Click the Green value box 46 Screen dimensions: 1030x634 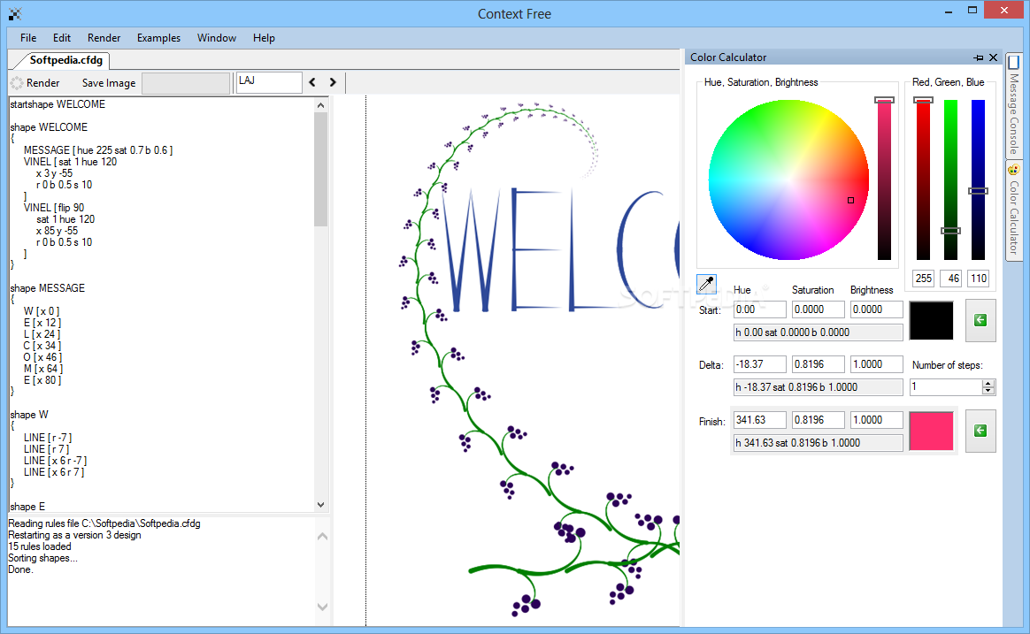coord(950,279)
